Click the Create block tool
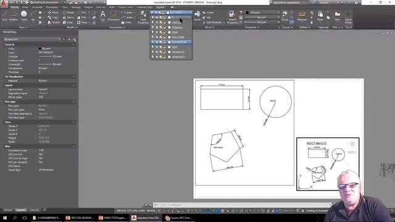This screenshot has width=395, height=222. pos(208,12)
